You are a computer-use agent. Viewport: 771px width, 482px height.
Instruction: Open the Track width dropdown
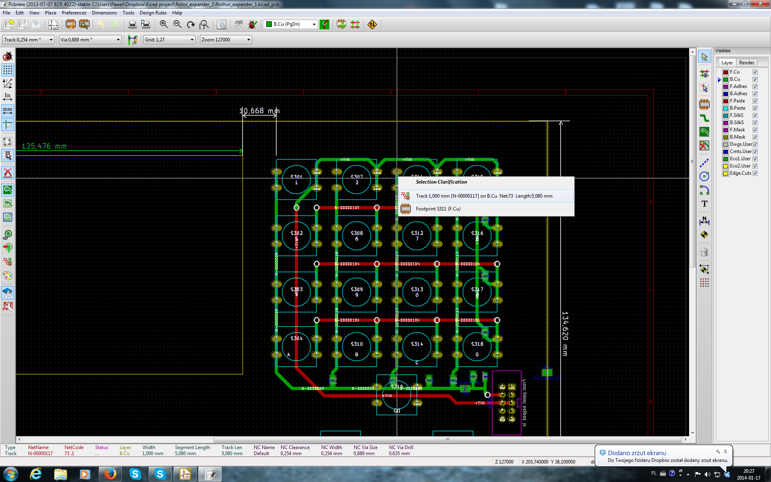click(51, 40)
